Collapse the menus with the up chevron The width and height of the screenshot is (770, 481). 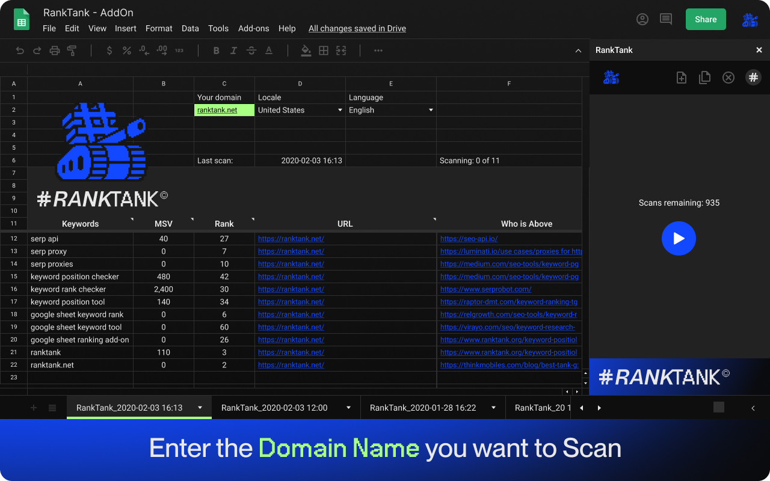(x=578, y=51)
